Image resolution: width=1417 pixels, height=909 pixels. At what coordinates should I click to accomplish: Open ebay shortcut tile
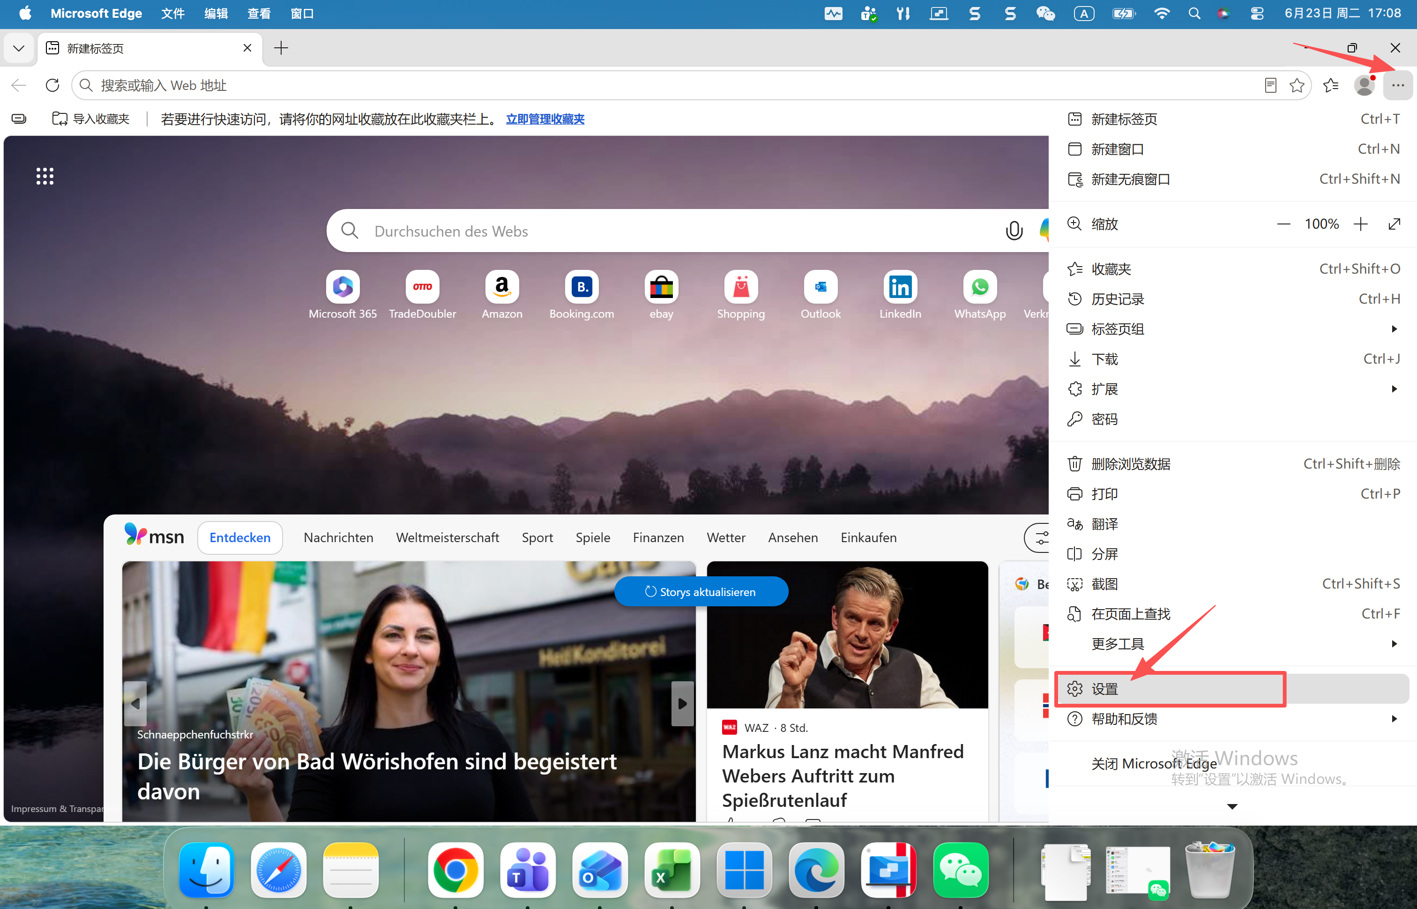point(661,295)
